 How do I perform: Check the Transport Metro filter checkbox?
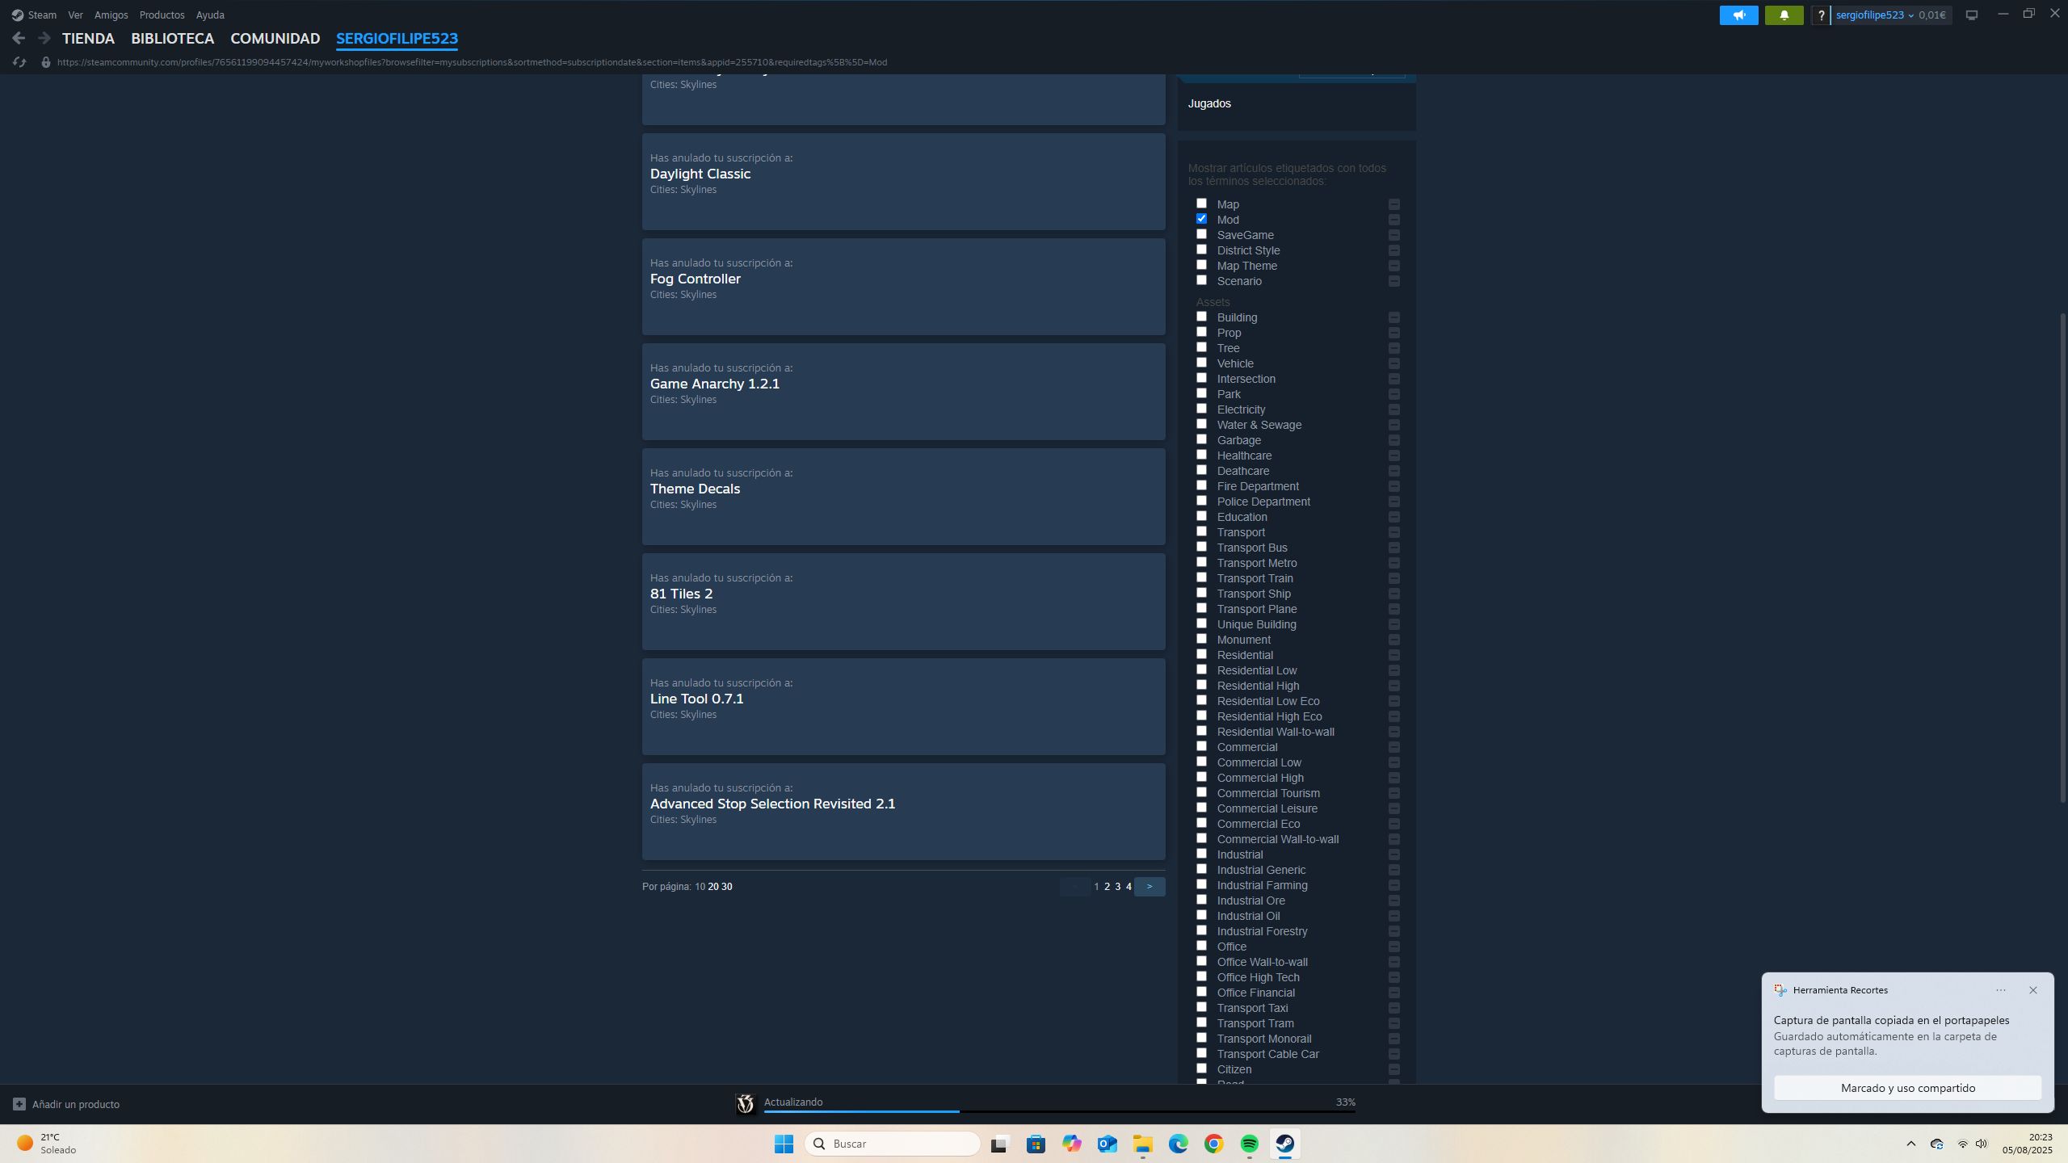pyautogui.click(x=1201, y=562)
